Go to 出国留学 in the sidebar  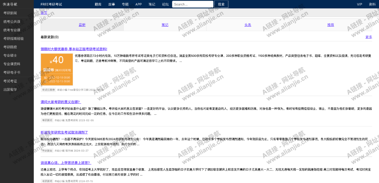10,89
